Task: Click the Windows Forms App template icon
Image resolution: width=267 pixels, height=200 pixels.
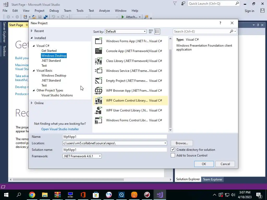Action: pos(98,41)
